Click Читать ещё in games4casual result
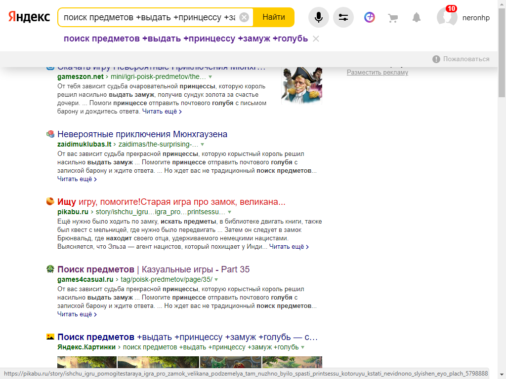The image size is (506, 379). (x=77, y=314)
